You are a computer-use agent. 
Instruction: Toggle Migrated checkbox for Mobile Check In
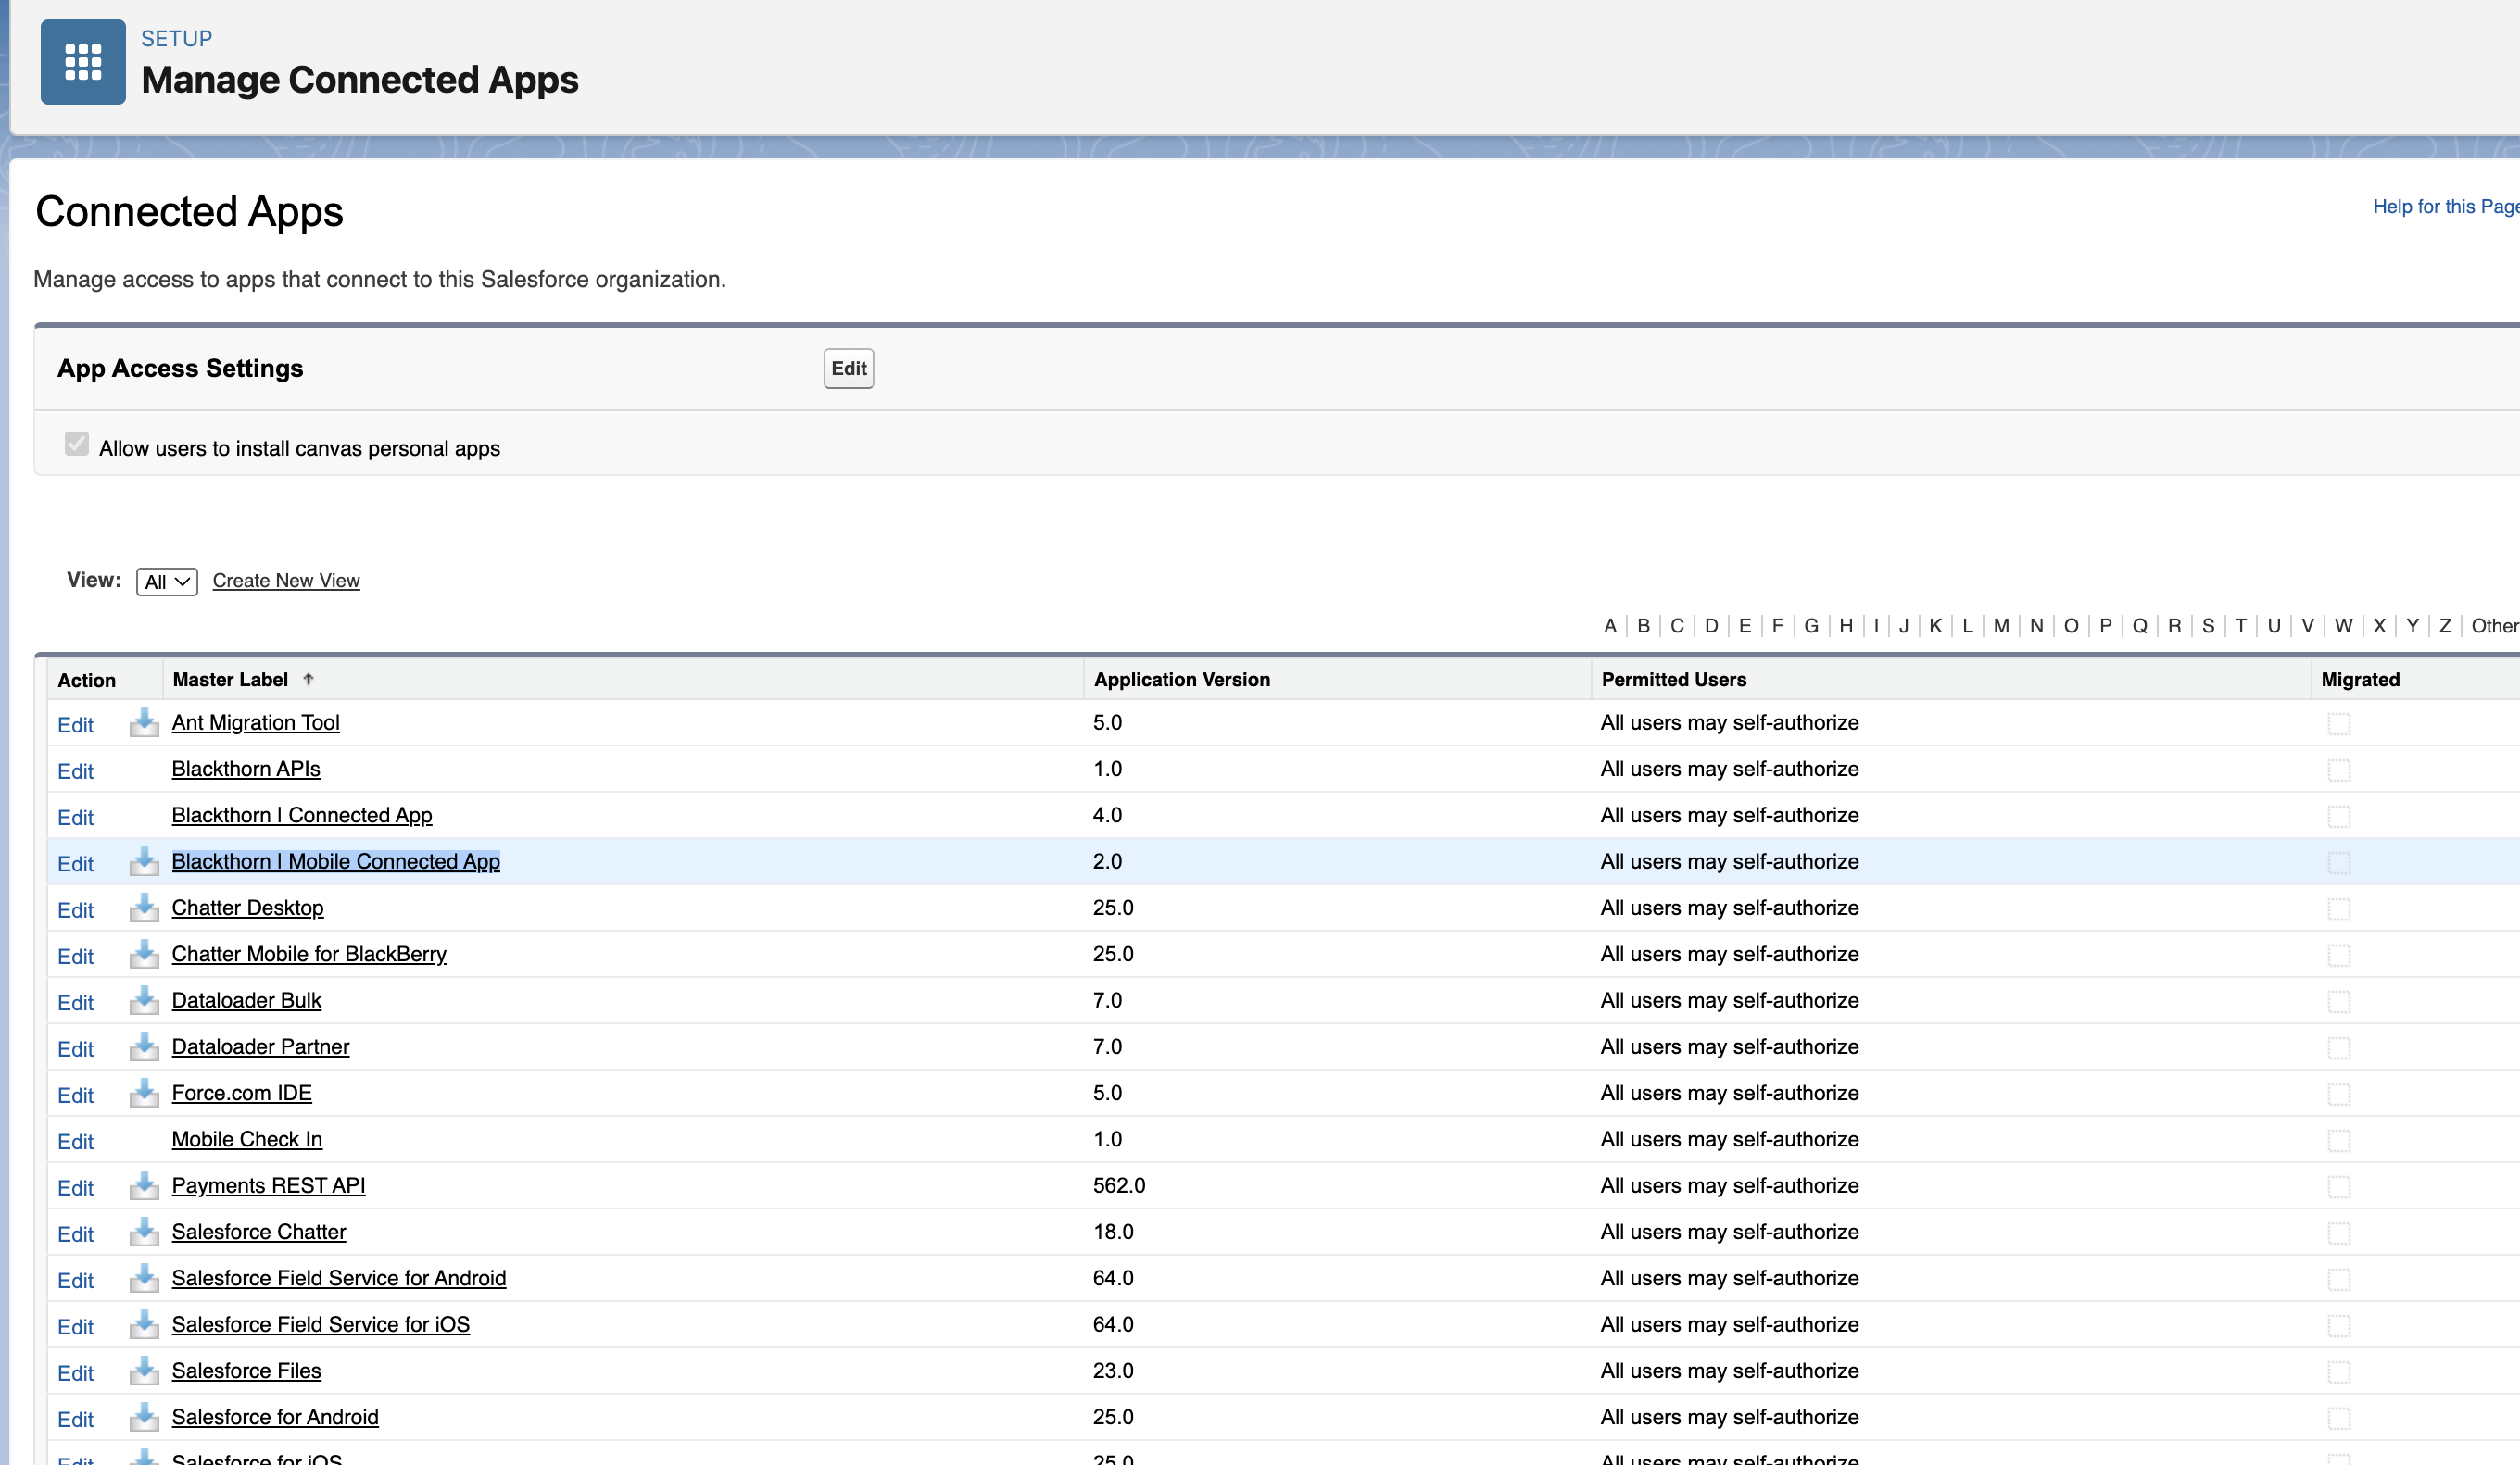2338,1140
